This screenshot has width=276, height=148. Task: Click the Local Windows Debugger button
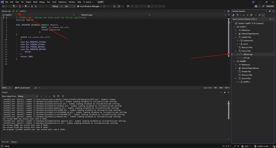pyautogui.click(x=89, y=6)
